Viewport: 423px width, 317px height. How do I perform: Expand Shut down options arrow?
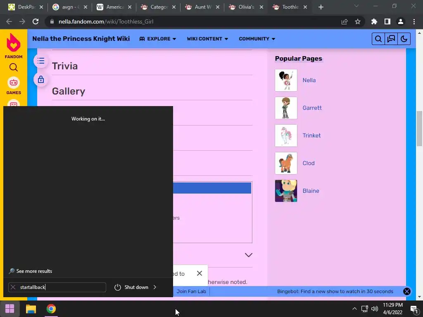point(155,287)
